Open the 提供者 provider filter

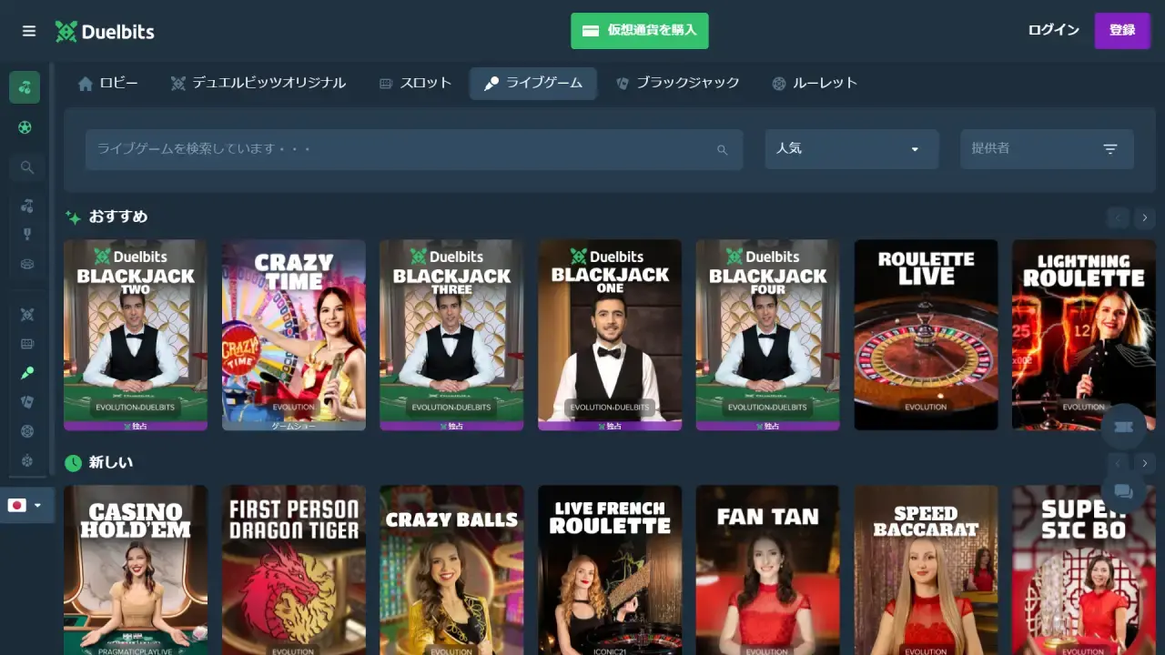1047,149
